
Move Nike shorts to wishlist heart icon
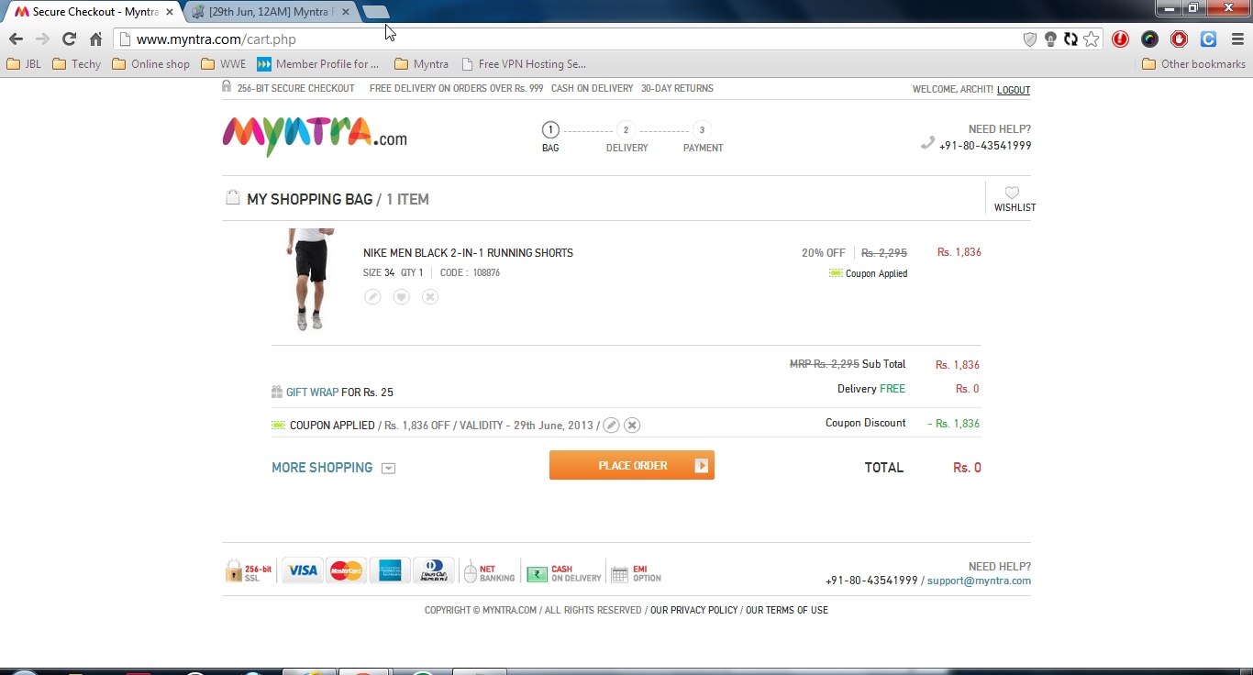401,296
